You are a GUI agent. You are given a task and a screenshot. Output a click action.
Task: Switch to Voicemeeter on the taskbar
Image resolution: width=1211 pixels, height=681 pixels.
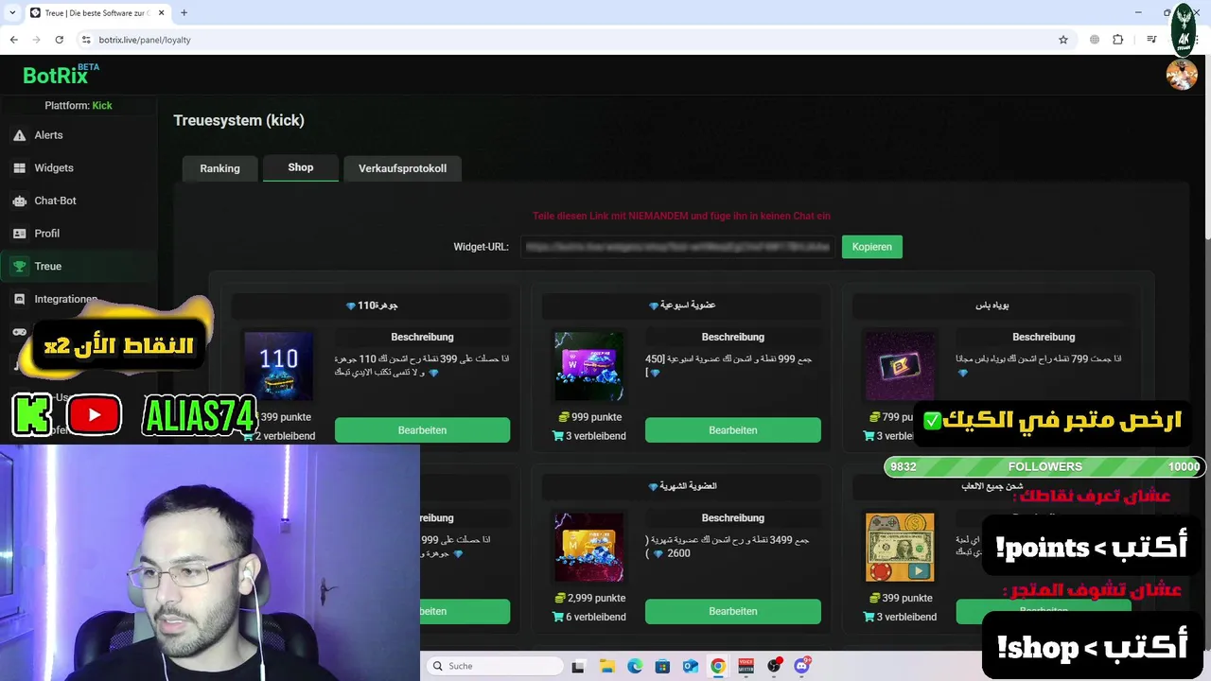[x=746, y=666]
